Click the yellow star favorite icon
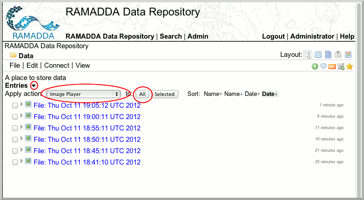This screenshot has height=200, width=364. click(349, 67)
